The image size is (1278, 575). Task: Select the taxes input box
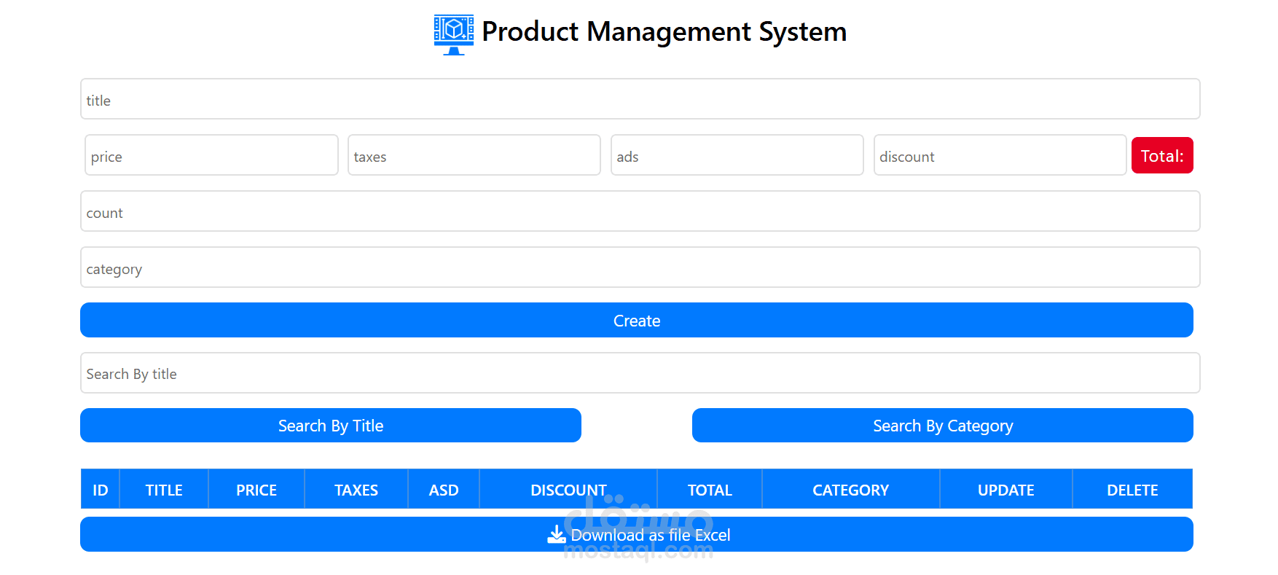[x=474, y=155]
